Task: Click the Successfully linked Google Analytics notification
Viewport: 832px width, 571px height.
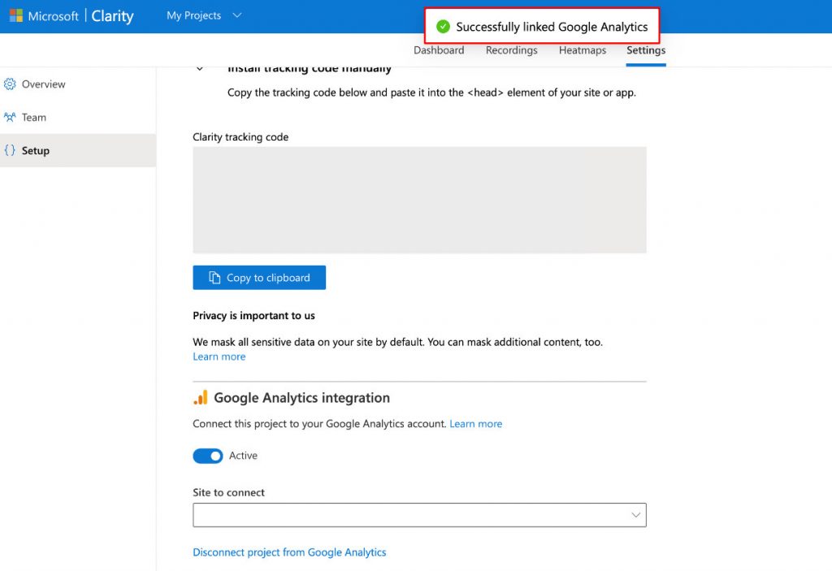Action: tap(542, 25)
